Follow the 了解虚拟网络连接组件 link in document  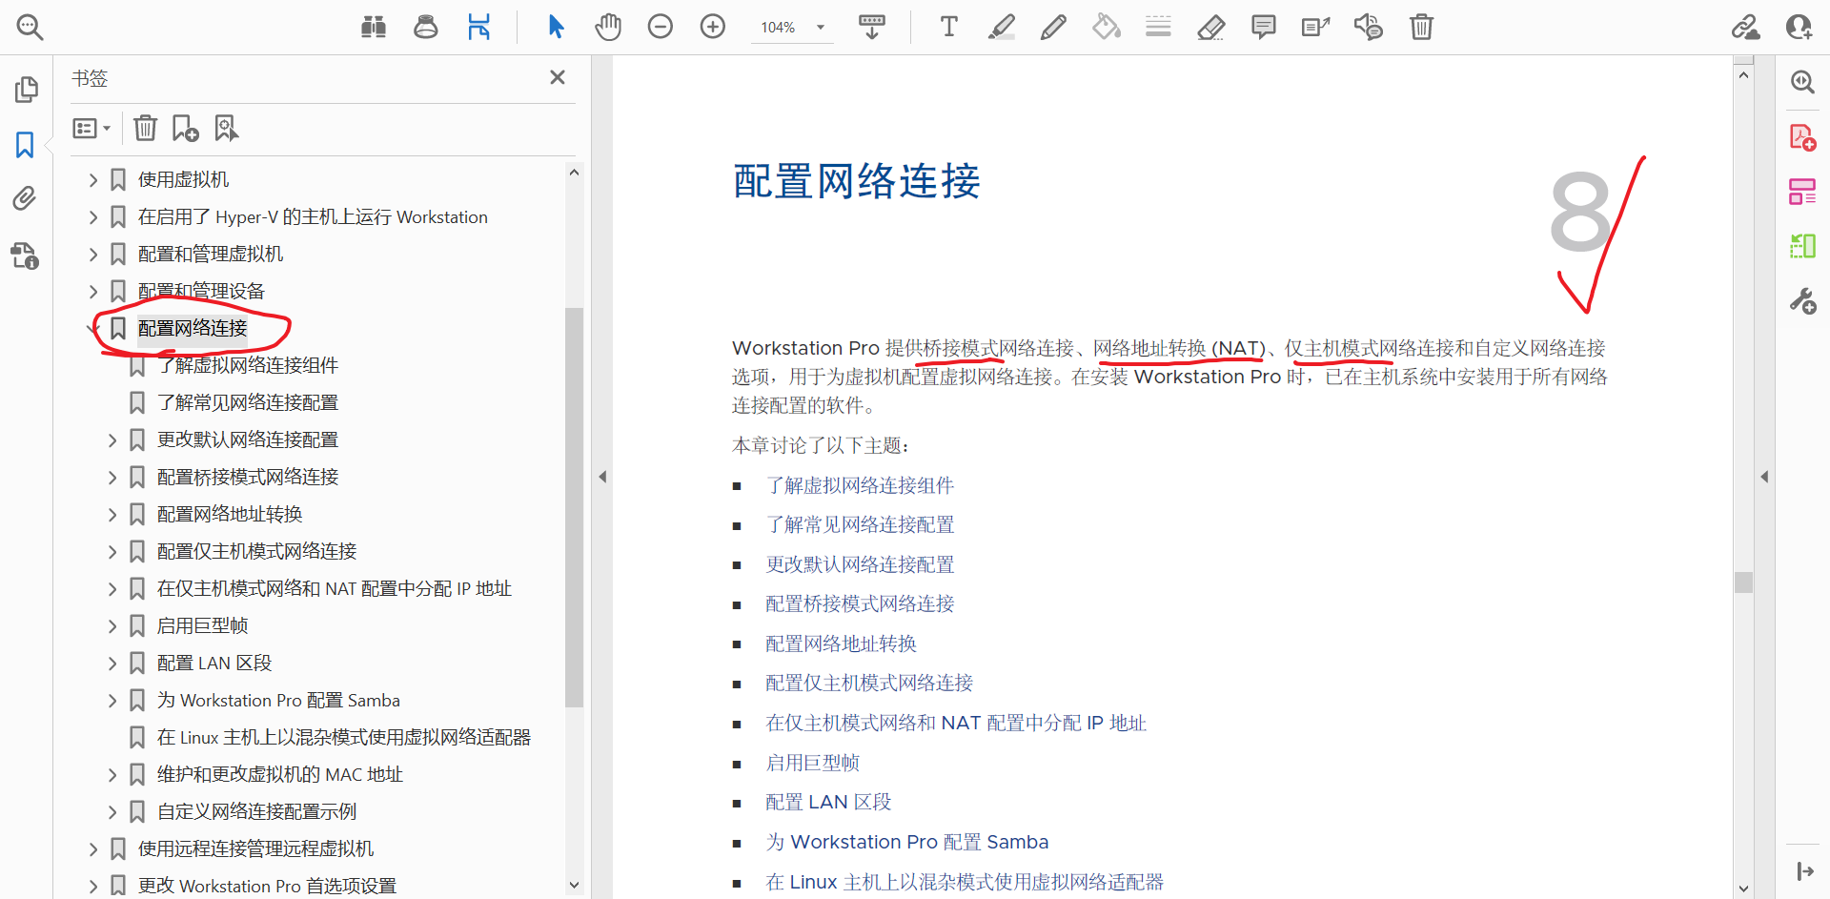click(x=860, y=485)
